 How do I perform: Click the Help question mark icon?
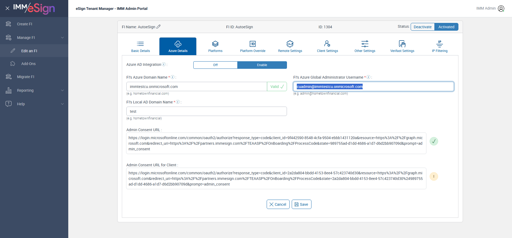pyautogui.click(x=9, y=104)
